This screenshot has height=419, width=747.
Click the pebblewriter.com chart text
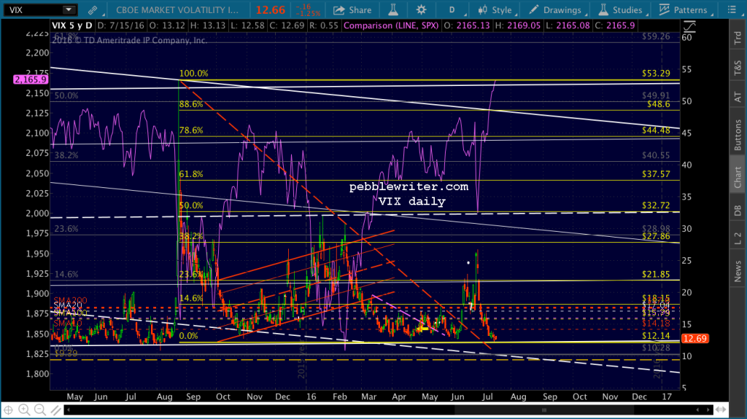pyautogui.click(x=409, y=187)
